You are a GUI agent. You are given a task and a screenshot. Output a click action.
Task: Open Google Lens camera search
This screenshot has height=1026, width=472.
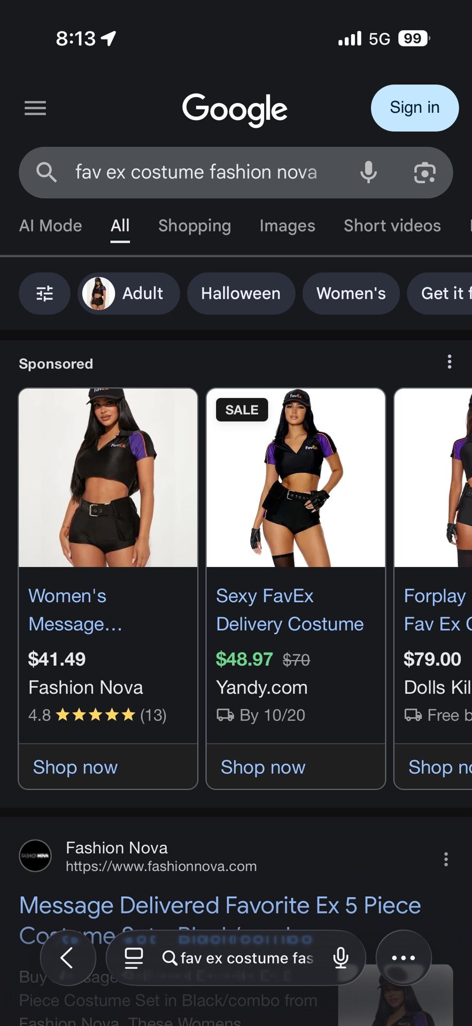pos(424,173)
